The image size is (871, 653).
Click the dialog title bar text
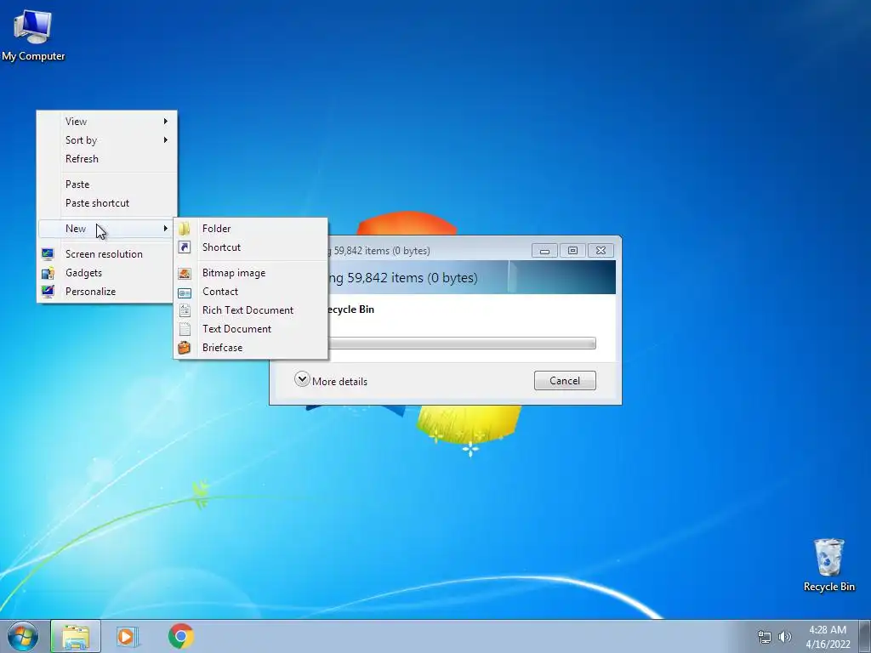pos(379,251)
